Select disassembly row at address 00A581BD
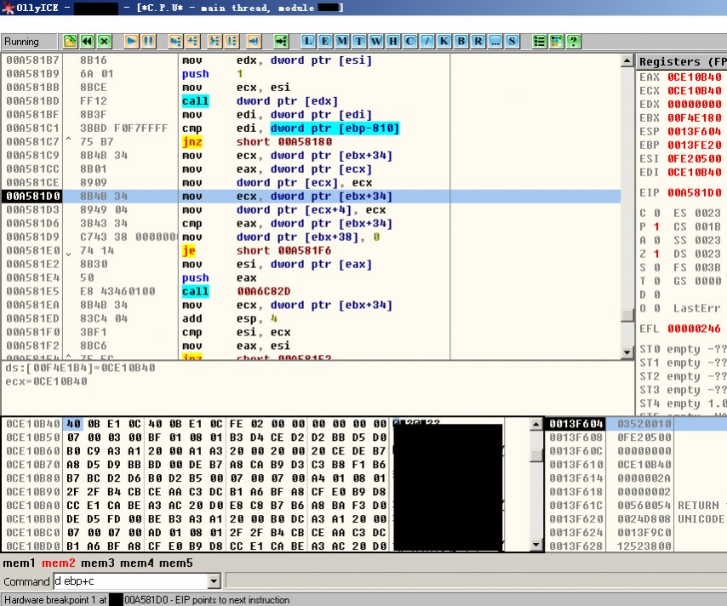Image resolution: width=727 pixels, height=606 pixels. [x=311, y=101]
